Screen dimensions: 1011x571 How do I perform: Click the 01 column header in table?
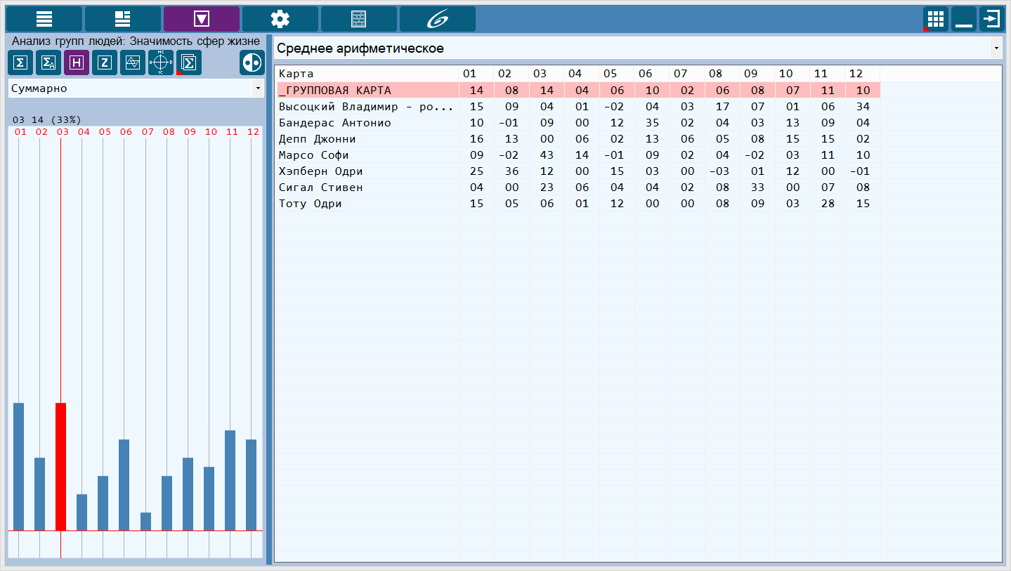tap(476, 74)
